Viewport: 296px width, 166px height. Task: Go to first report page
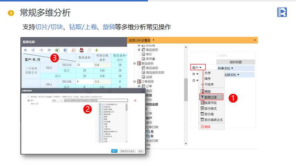coord(25,50)
